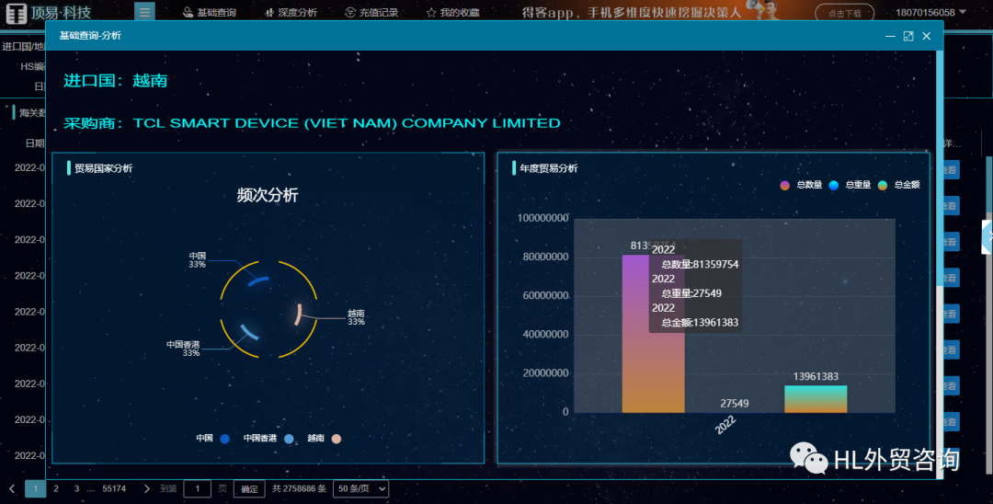Screen dimensions: 993x504
Task: Click the 年度贸易分析 panel heading
Action: click(x=548, y=168)
